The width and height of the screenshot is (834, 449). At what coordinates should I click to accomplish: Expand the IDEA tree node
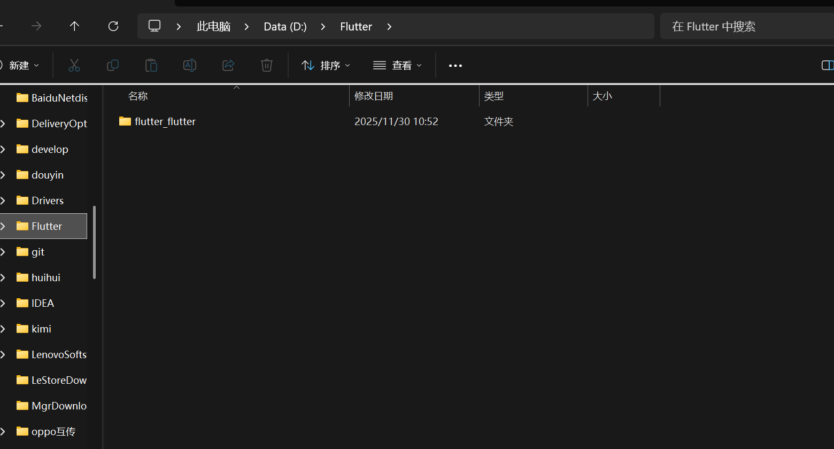click(x=3, y=303)
